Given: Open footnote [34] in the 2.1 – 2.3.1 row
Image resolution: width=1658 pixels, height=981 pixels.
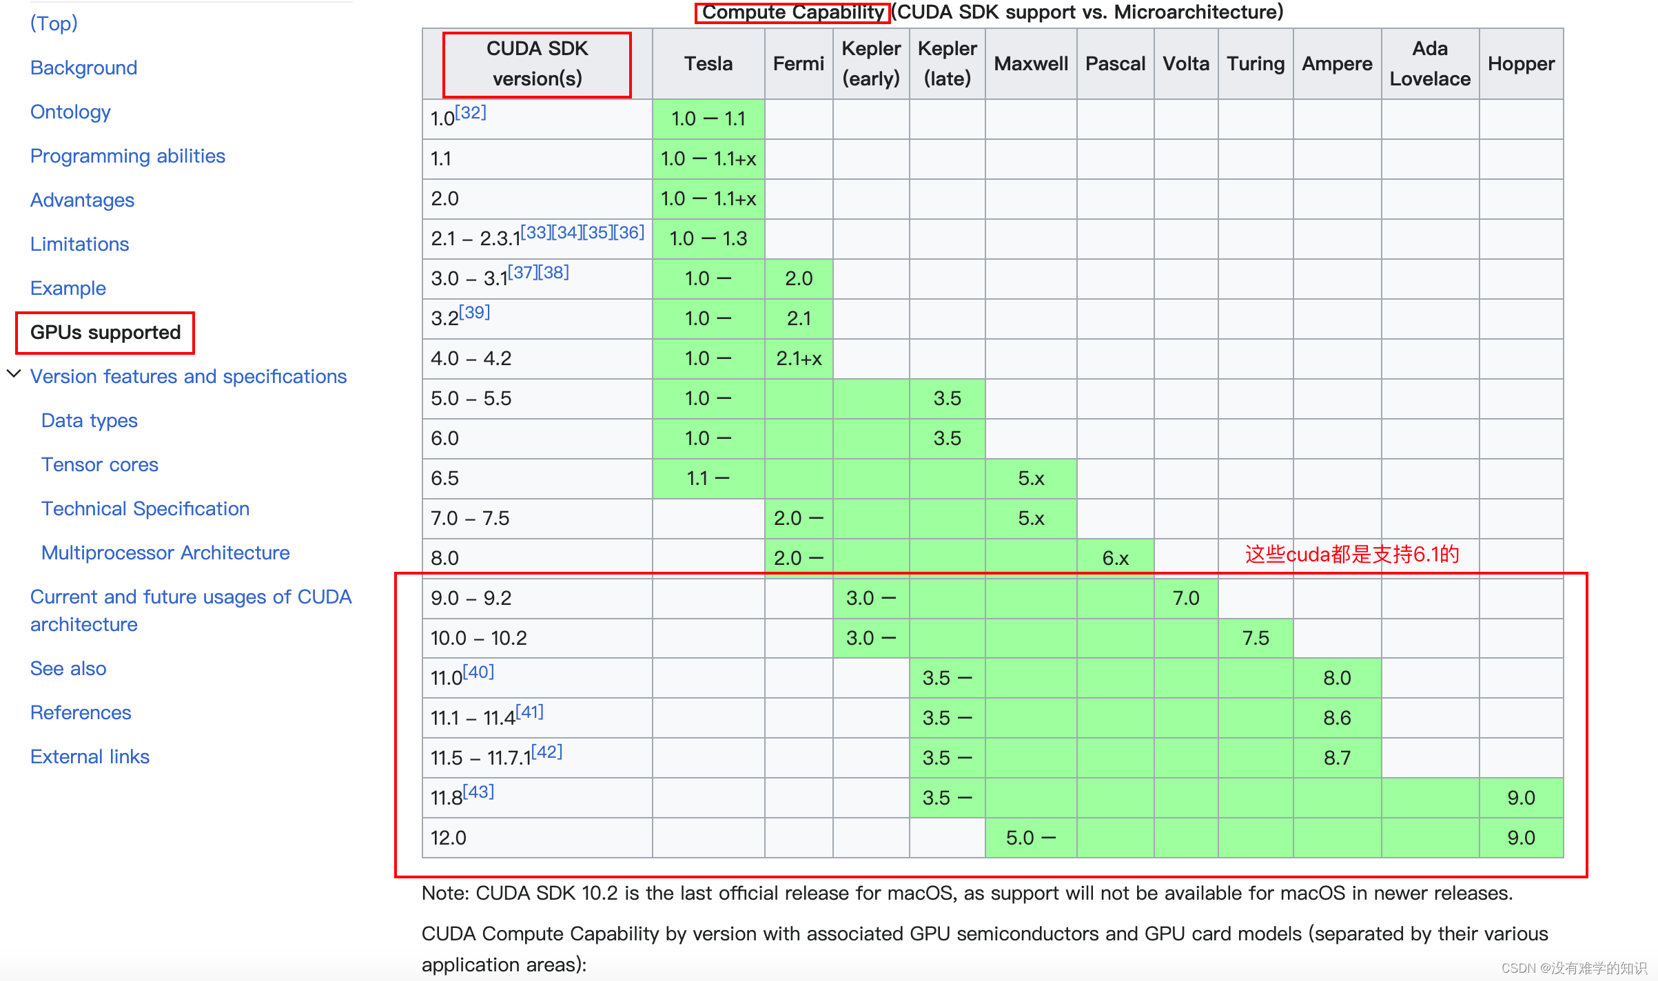Looking at the screenshot, I should 566,232.
